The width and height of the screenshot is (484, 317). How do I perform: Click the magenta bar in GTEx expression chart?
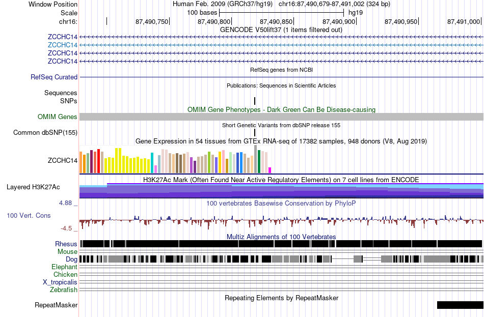click(x=270, y=170)
